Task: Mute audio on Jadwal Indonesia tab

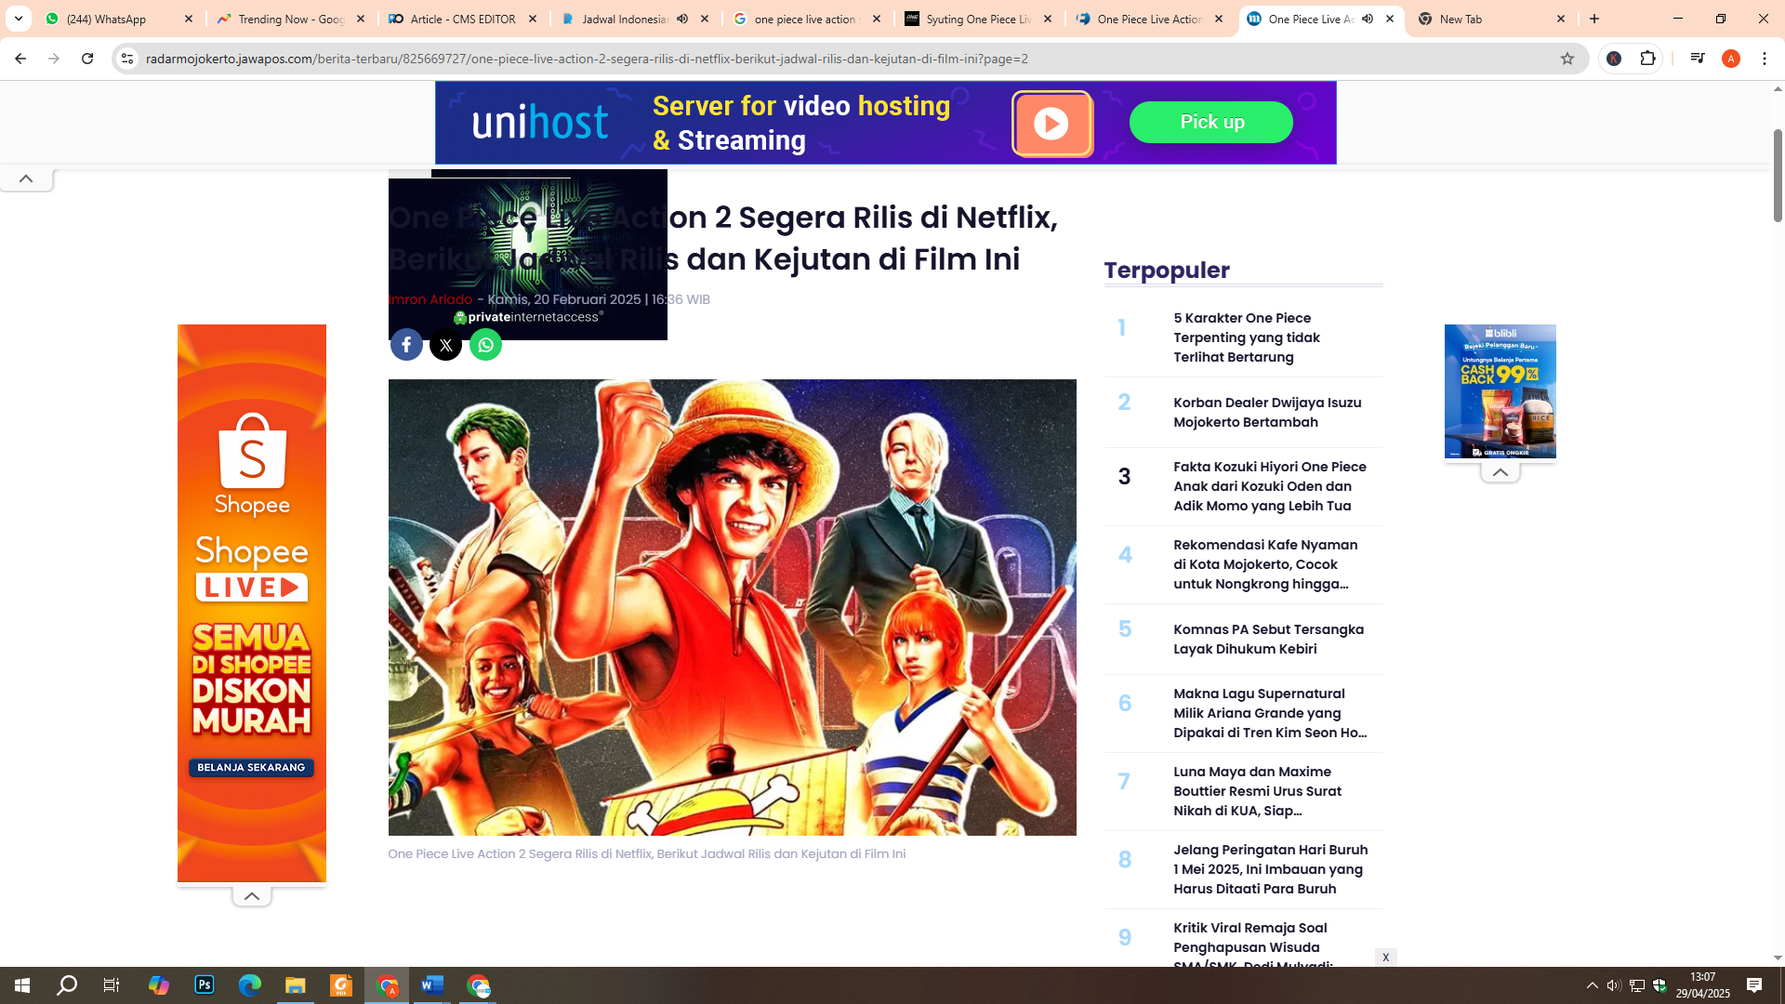Action: click(682, 19)
